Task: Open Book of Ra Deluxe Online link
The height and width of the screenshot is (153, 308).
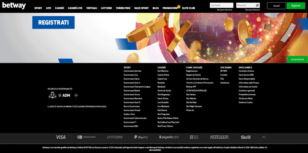Action: point(168,118)
